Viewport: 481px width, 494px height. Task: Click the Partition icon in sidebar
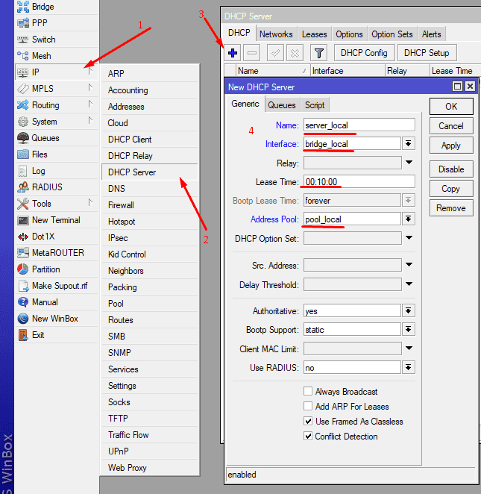click(x=22, y=269)
